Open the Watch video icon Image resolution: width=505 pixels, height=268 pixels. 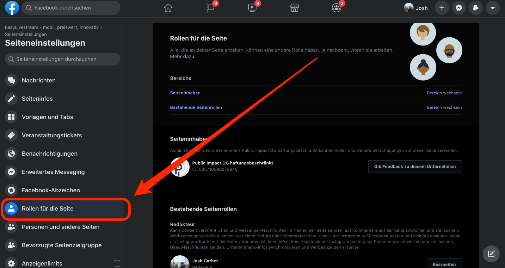[252, 8]
